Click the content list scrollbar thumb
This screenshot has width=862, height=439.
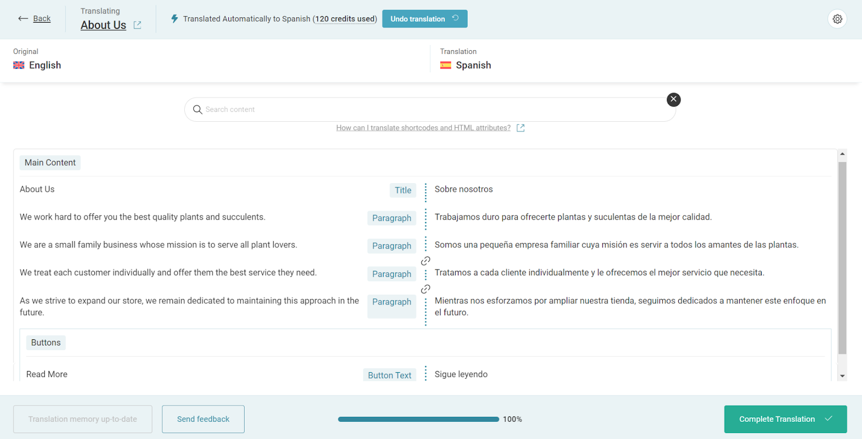842,257
